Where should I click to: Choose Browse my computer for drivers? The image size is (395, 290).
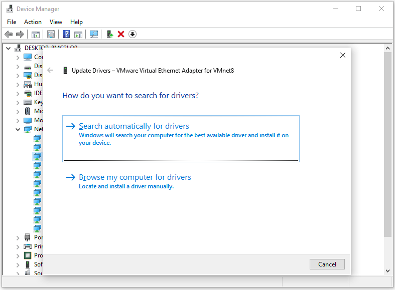point(135,177)
